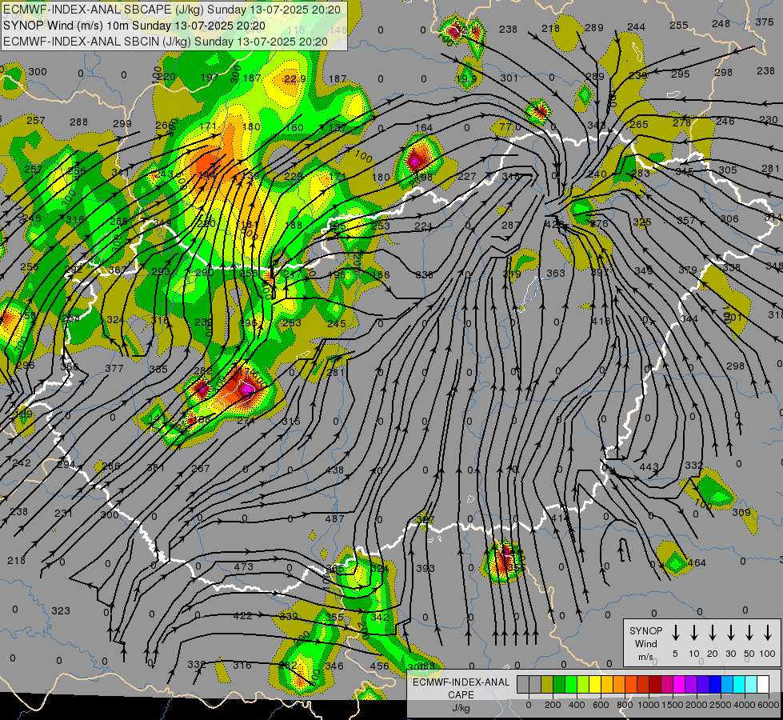Click the 393 value on the map
This screenshot has height=720, width=783.
pyautogui.click(x=425, y=568)
